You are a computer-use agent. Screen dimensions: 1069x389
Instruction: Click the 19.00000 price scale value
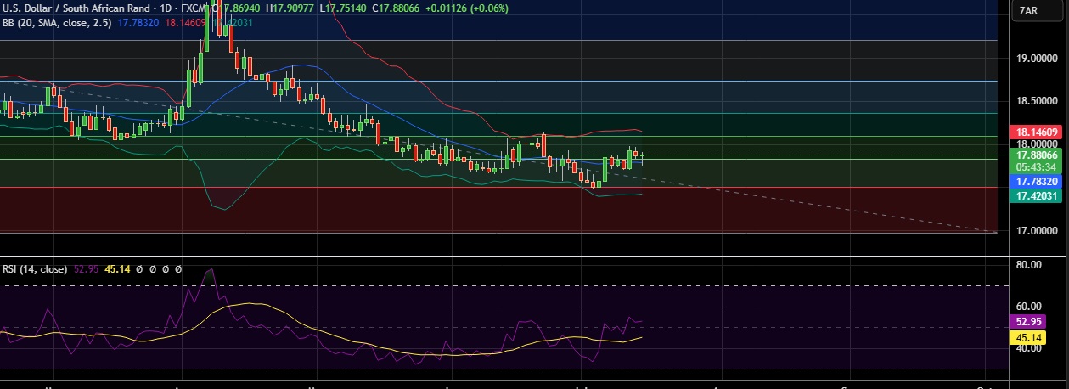(x=1036, y=59)
